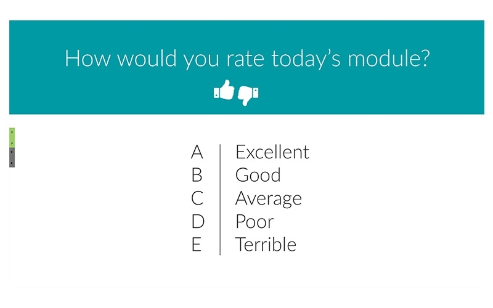Image resolution: width=493 pixels, height=308 pixels.
Task: Select the Excellent rating option
Action: point(272,152)
